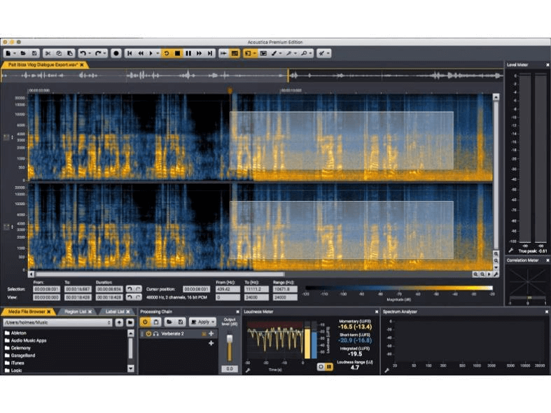
Task: Click the Record button in toolbar
Action: [x=116, y=53]
